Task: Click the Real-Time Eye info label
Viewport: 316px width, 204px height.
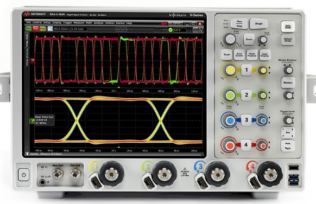Action: (x=44, y=120)
